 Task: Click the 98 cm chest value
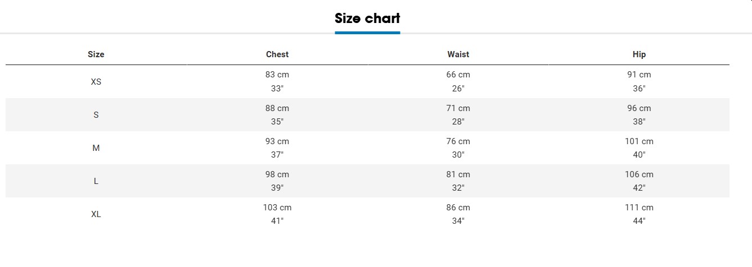point(277,174)
